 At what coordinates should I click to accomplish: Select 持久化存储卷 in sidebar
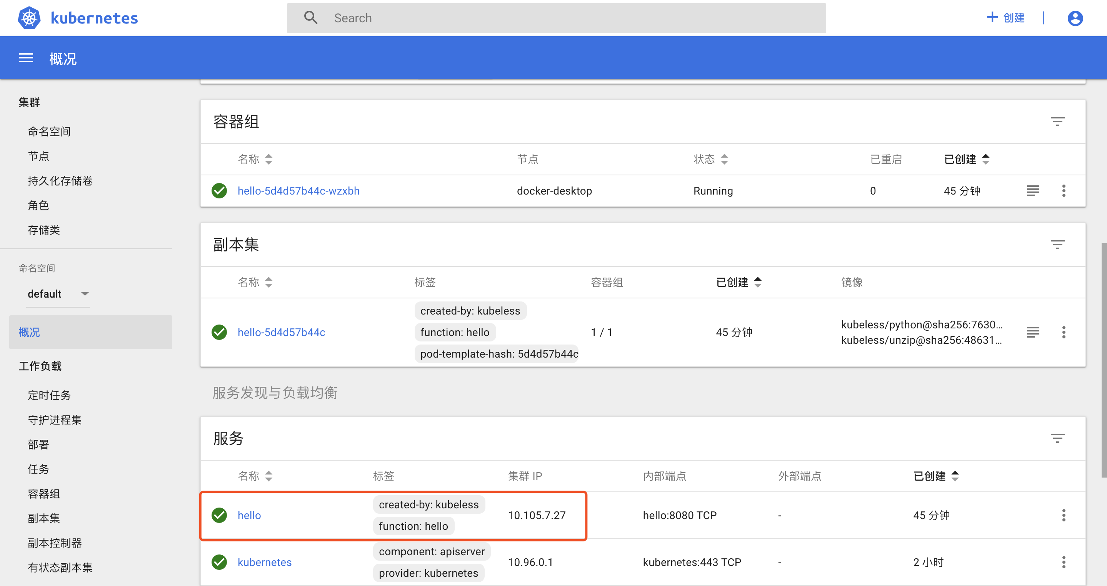tap(60, 181)
